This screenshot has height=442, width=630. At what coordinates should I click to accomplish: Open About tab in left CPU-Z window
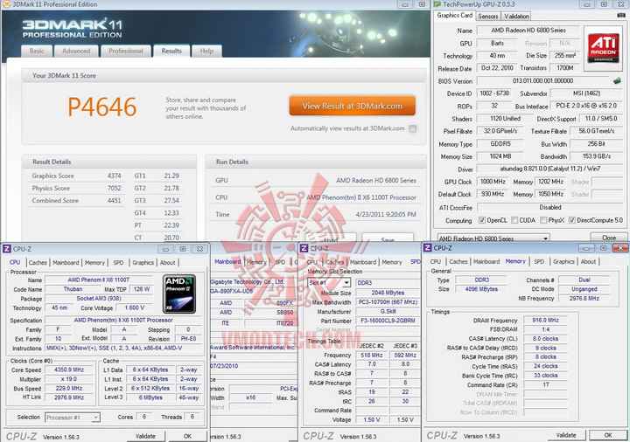(167, 263)
